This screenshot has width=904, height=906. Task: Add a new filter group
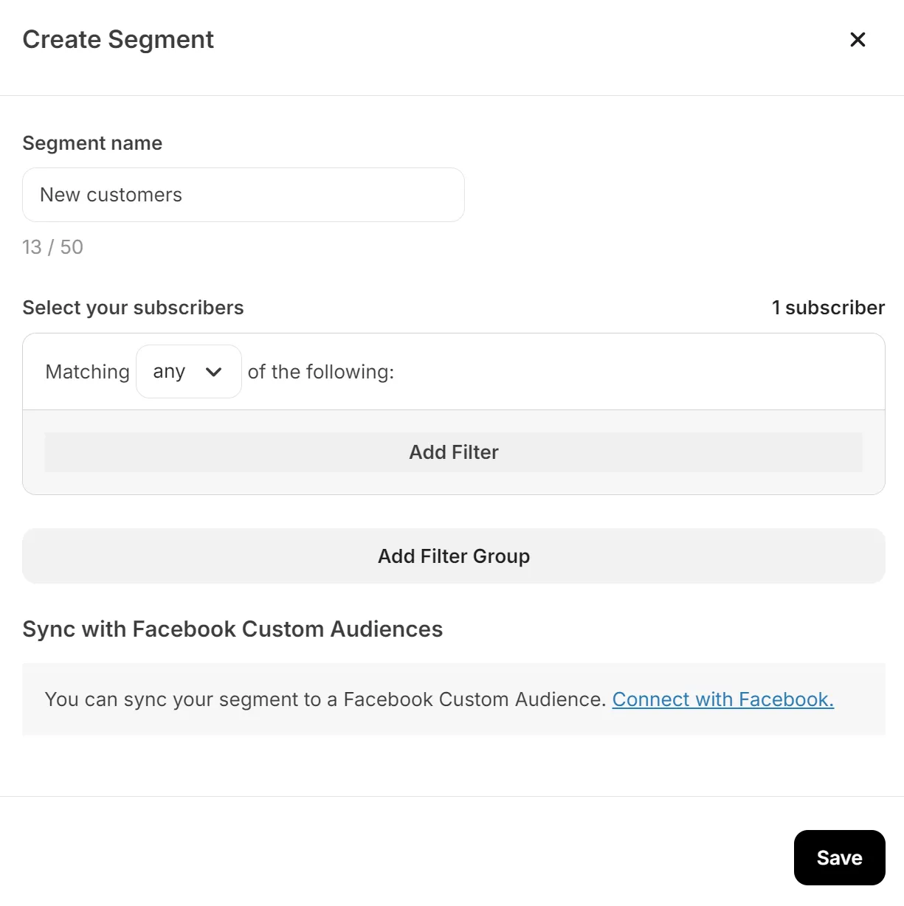click(x=453, y=556)
